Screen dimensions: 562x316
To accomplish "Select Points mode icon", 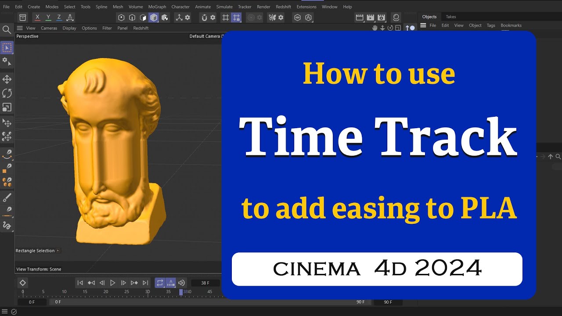I will [x=122, y=18].
